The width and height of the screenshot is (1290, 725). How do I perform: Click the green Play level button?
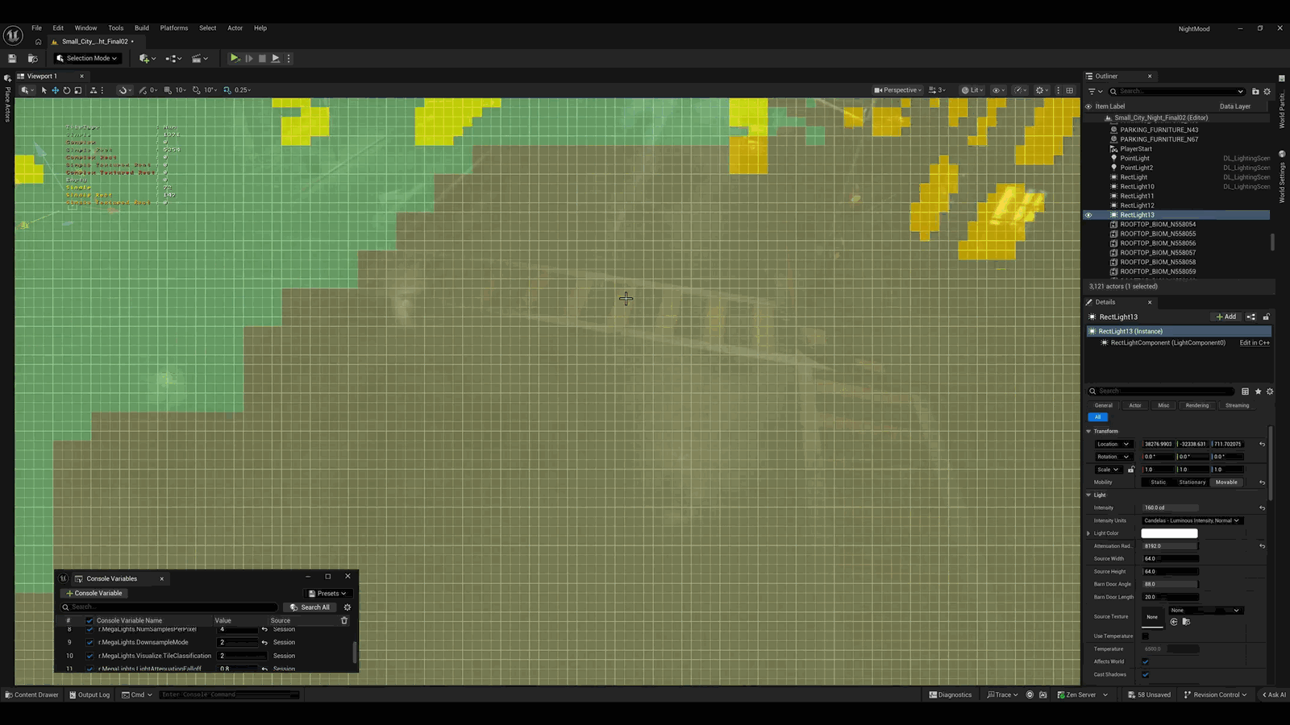(x=234, y=58)
